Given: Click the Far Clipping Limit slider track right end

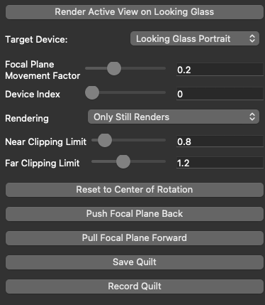Looking at the screenshot, I should (x=164, y=161).
